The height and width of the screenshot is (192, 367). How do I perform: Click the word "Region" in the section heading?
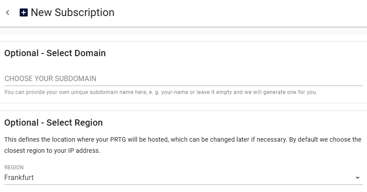click(x=89, y=123)
